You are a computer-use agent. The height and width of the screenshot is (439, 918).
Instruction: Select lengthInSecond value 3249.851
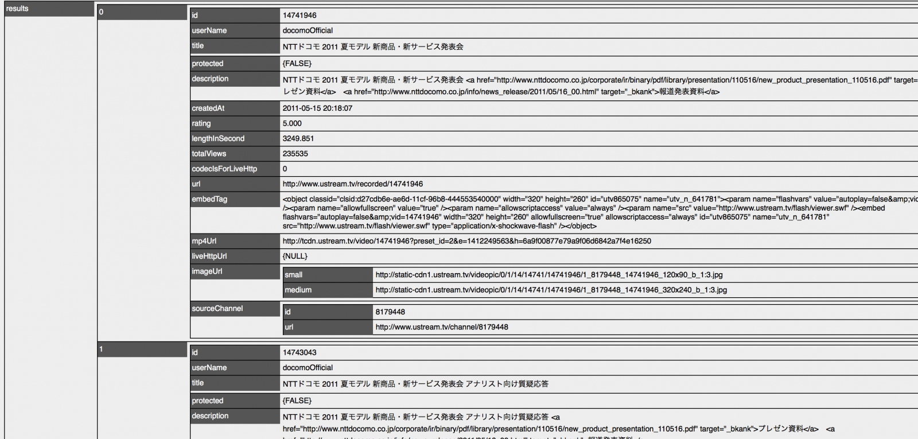(298, 138)
